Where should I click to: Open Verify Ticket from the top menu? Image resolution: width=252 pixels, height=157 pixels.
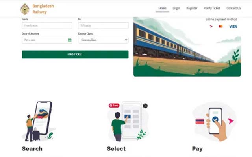pyautogui.click(x=212, y=8)
